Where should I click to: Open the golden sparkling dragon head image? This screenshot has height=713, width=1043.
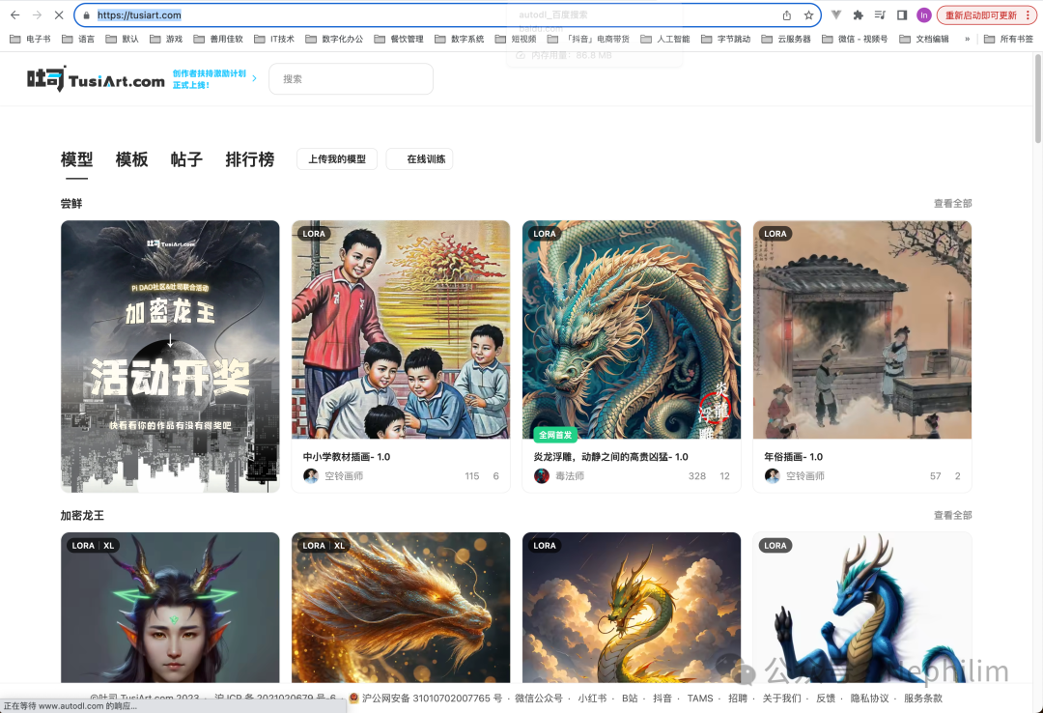[x=401, y=607]
